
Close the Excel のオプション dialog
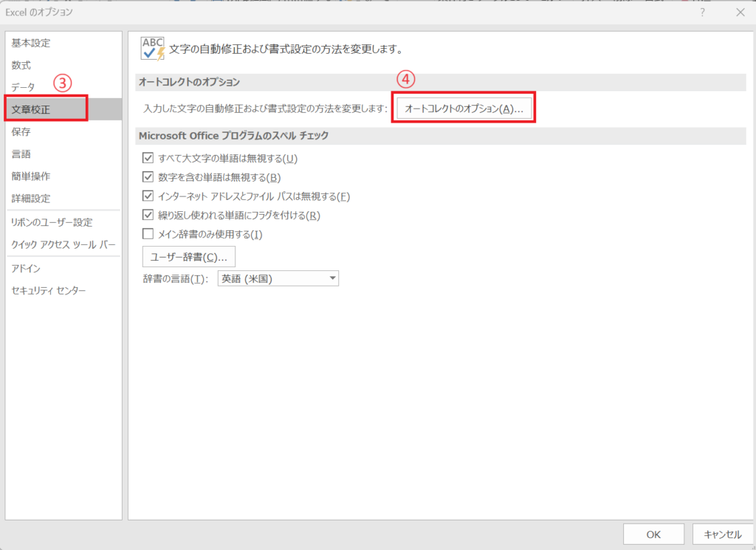(740, 13)
